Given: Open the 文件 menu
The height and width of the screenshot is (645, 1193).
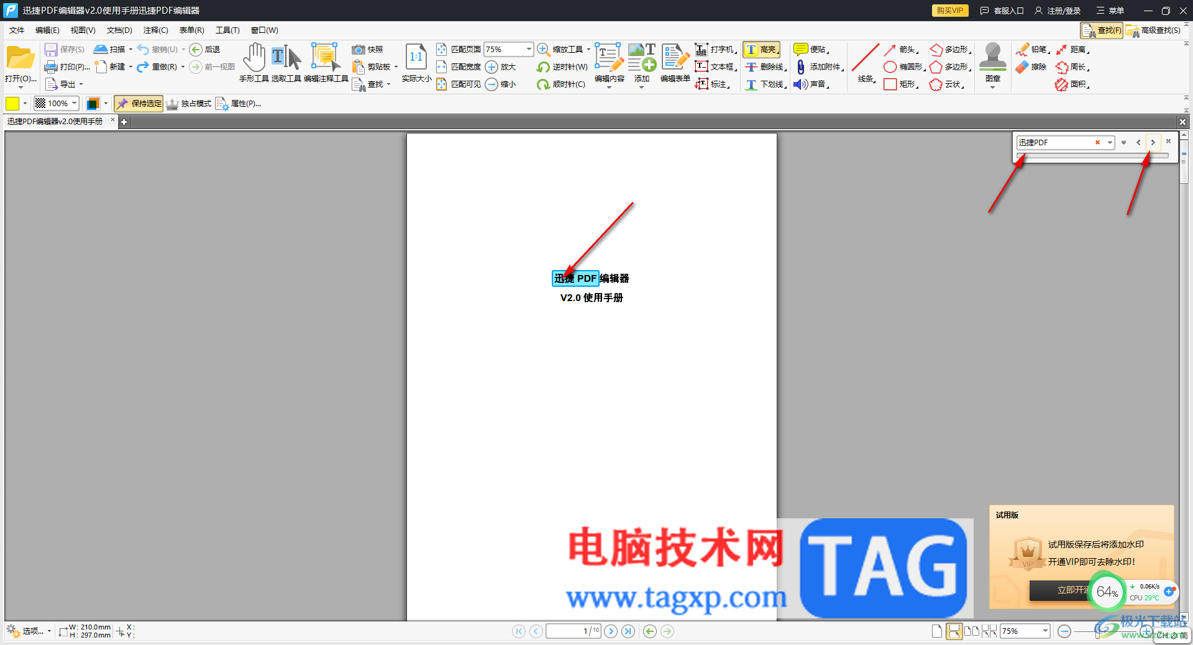Looking at the screenshot, I should click(x=17, y=30).
